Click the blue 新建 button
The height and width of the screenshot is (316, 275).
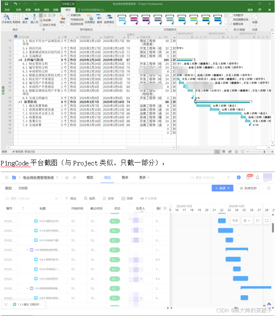point(222,188)
